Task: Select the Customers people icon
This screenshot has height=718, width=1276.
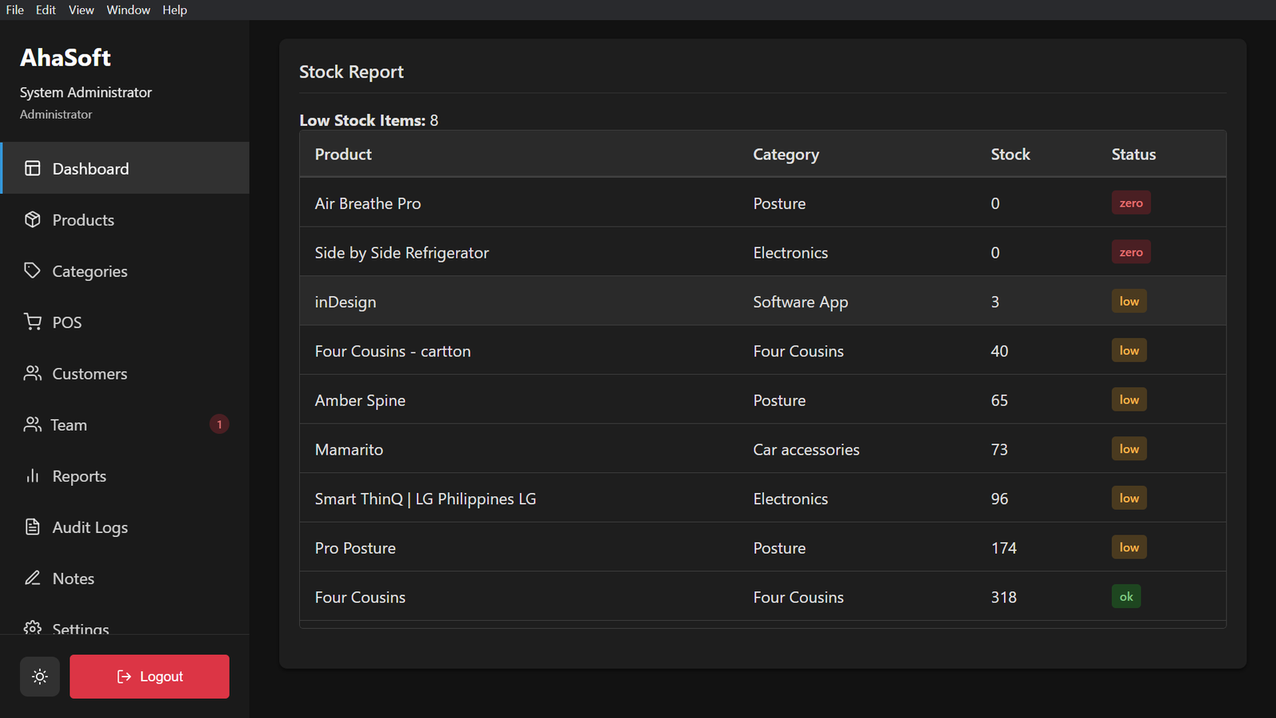Action: (x=32, y=373)
